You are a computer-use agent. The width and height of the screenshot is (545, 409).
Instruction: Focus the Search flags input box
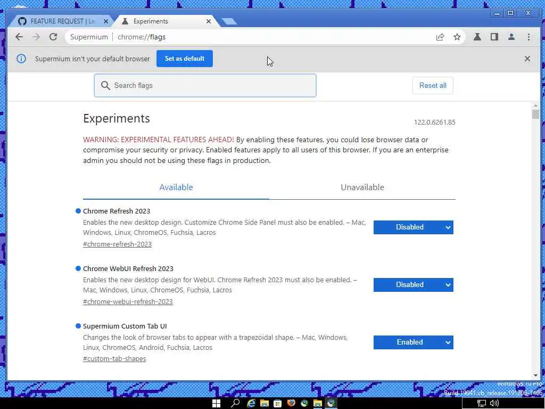click(x=205, y=86)
